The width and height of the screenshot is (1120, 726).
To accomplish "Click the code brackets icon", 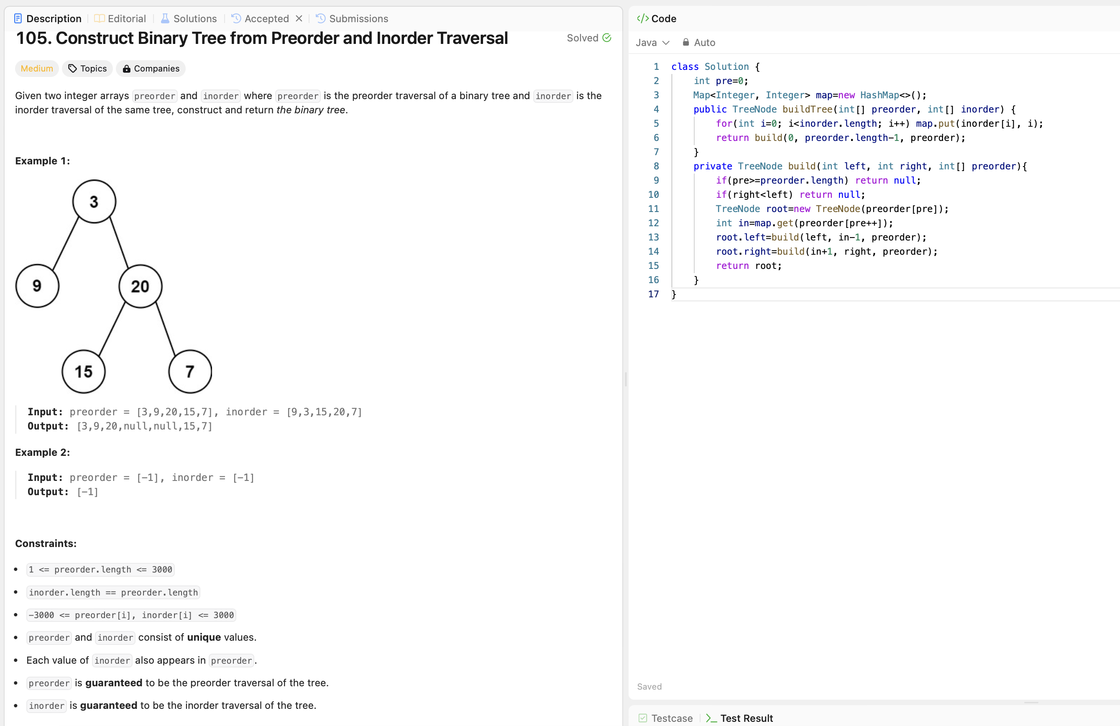I will (x=642, y=18).
